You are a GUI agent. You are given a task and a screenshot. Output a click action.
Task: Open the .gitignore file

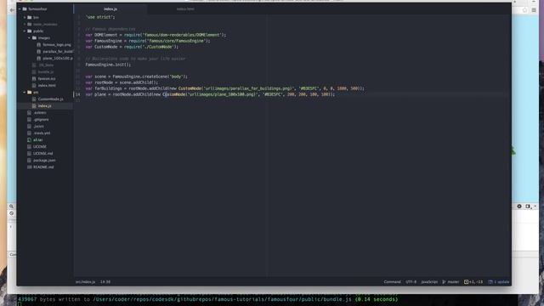pyautogui.click(x=41, y=119)
